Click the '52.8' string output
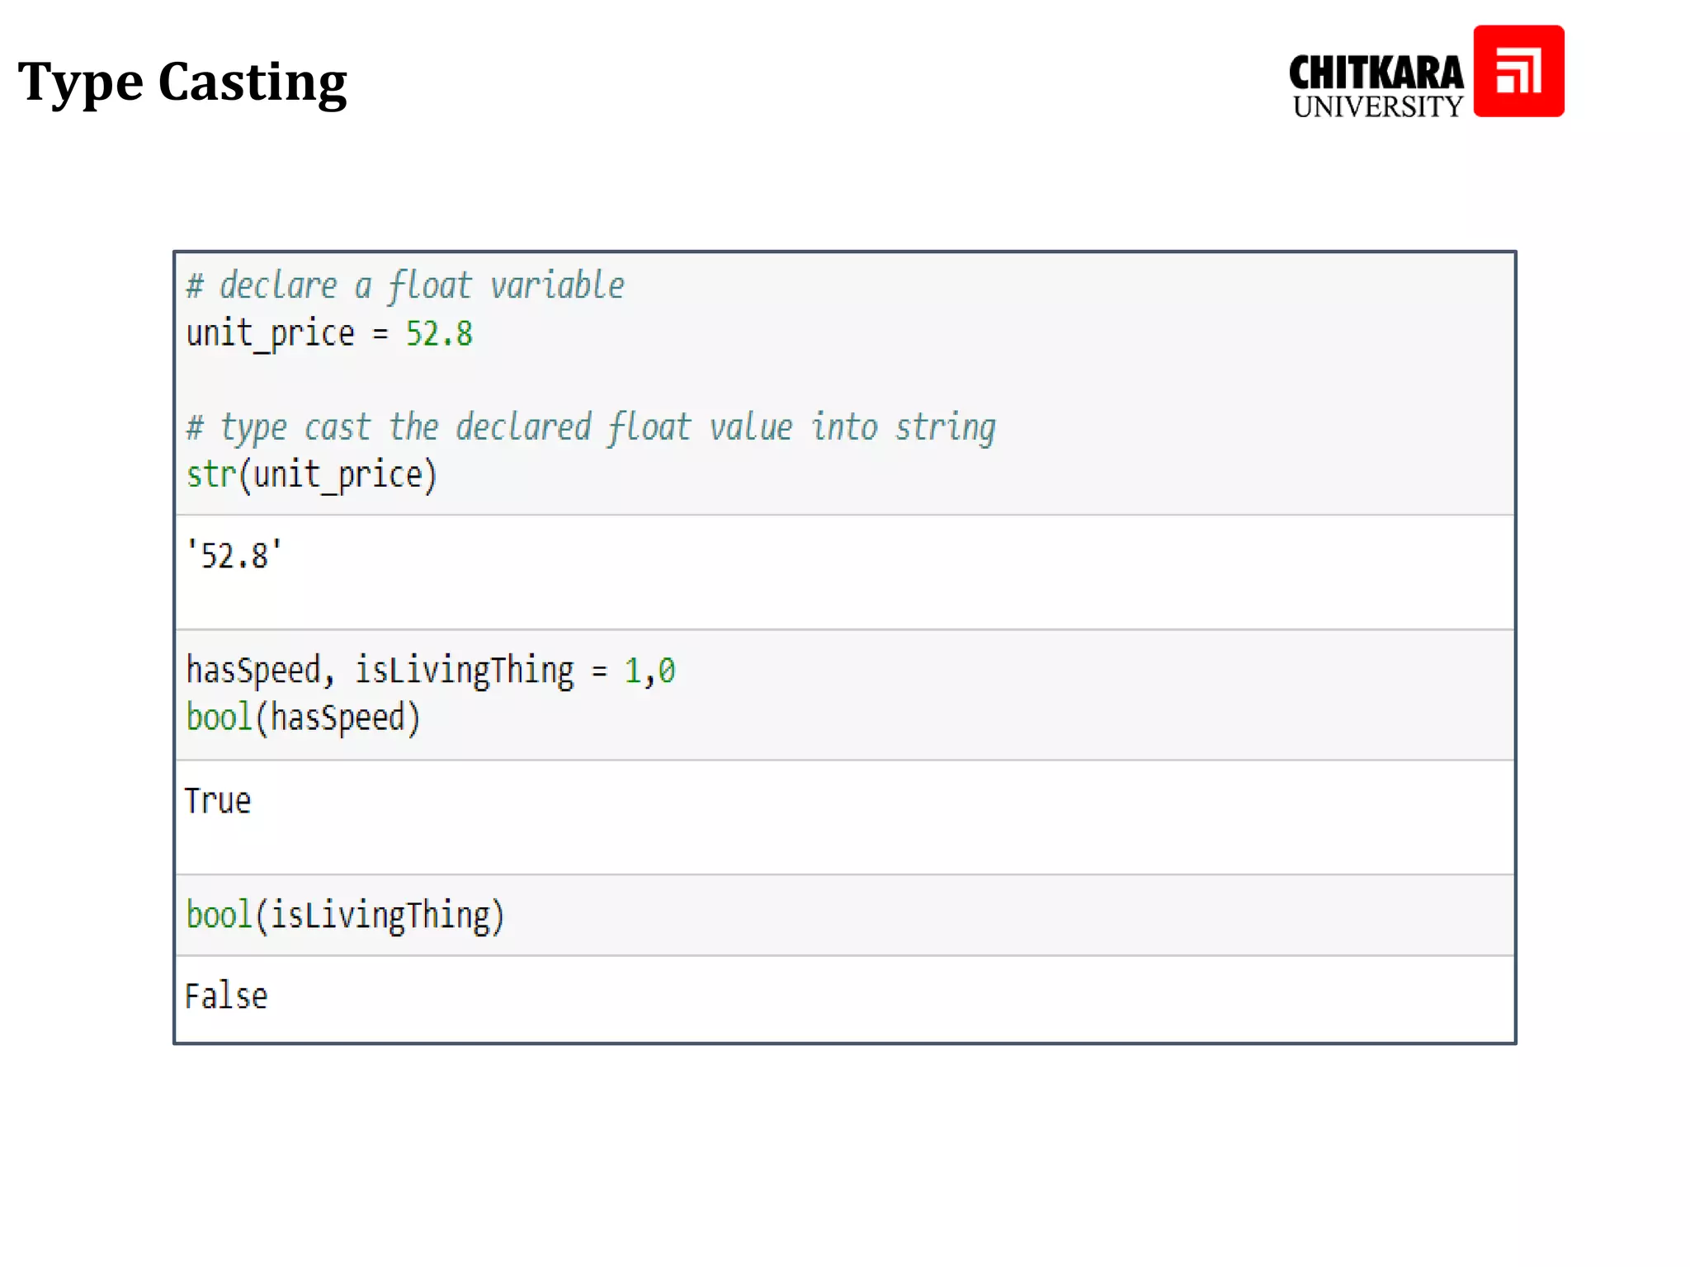This screenshot has height=1267, width=1690. pyautogui.click(x=234, y=555)
